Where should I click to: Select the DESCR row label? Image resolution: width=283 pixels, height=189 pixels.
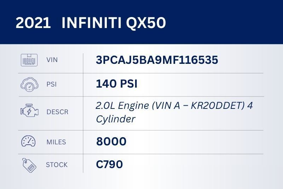pyautogui.click(x=57, y=112)
